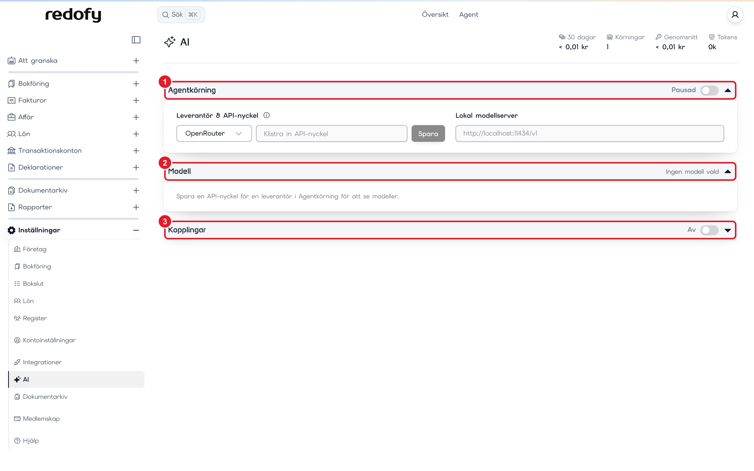This screenshot has height=471, width=754.
Task: Open the Sök search box
Action: point(181,15)
